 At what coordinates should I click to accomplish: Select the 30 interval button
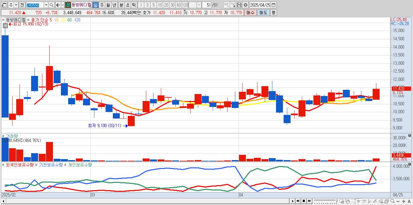[x=172, y=5]
